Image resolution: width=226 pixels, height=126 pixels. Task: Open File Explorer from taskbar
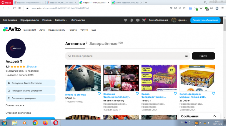pyautogui.click(x=14, y=123)
